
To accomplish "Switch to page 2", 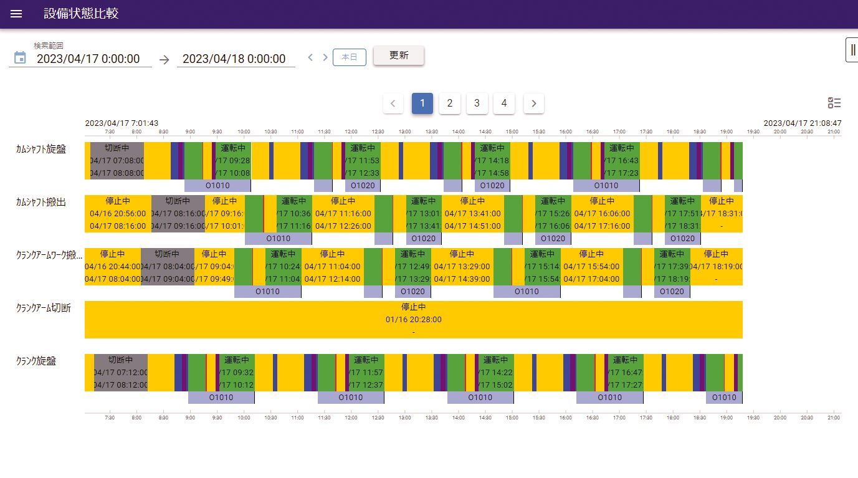I will (450, 103).
